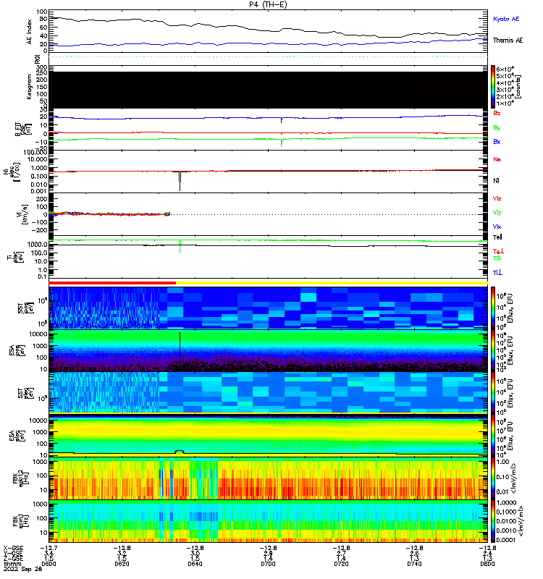Click the "Vi [km/s]" panel axis label
543x579 pixels.
(x=22, y=214)
